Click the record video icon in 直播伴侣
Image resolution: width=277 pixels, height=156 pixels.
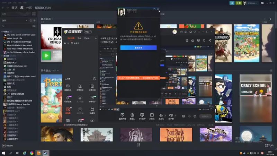click(184, 116)
